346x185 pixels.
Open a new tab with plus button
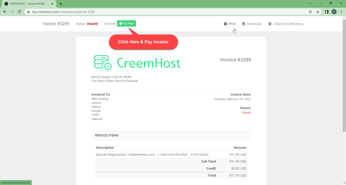(61, 4)
